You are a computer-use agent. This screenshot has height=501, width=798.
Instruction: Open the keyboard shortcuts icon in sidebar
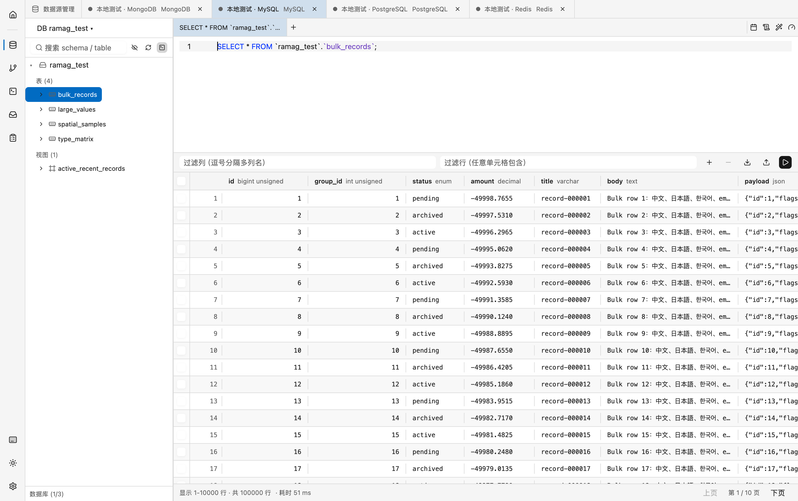pos(13,440)
